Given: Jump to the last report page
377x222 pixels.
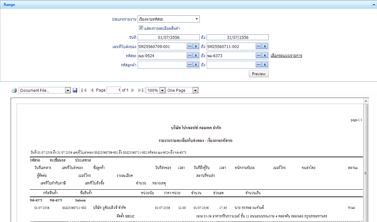Looking at the screenshot, I should [x=141, y=90].
